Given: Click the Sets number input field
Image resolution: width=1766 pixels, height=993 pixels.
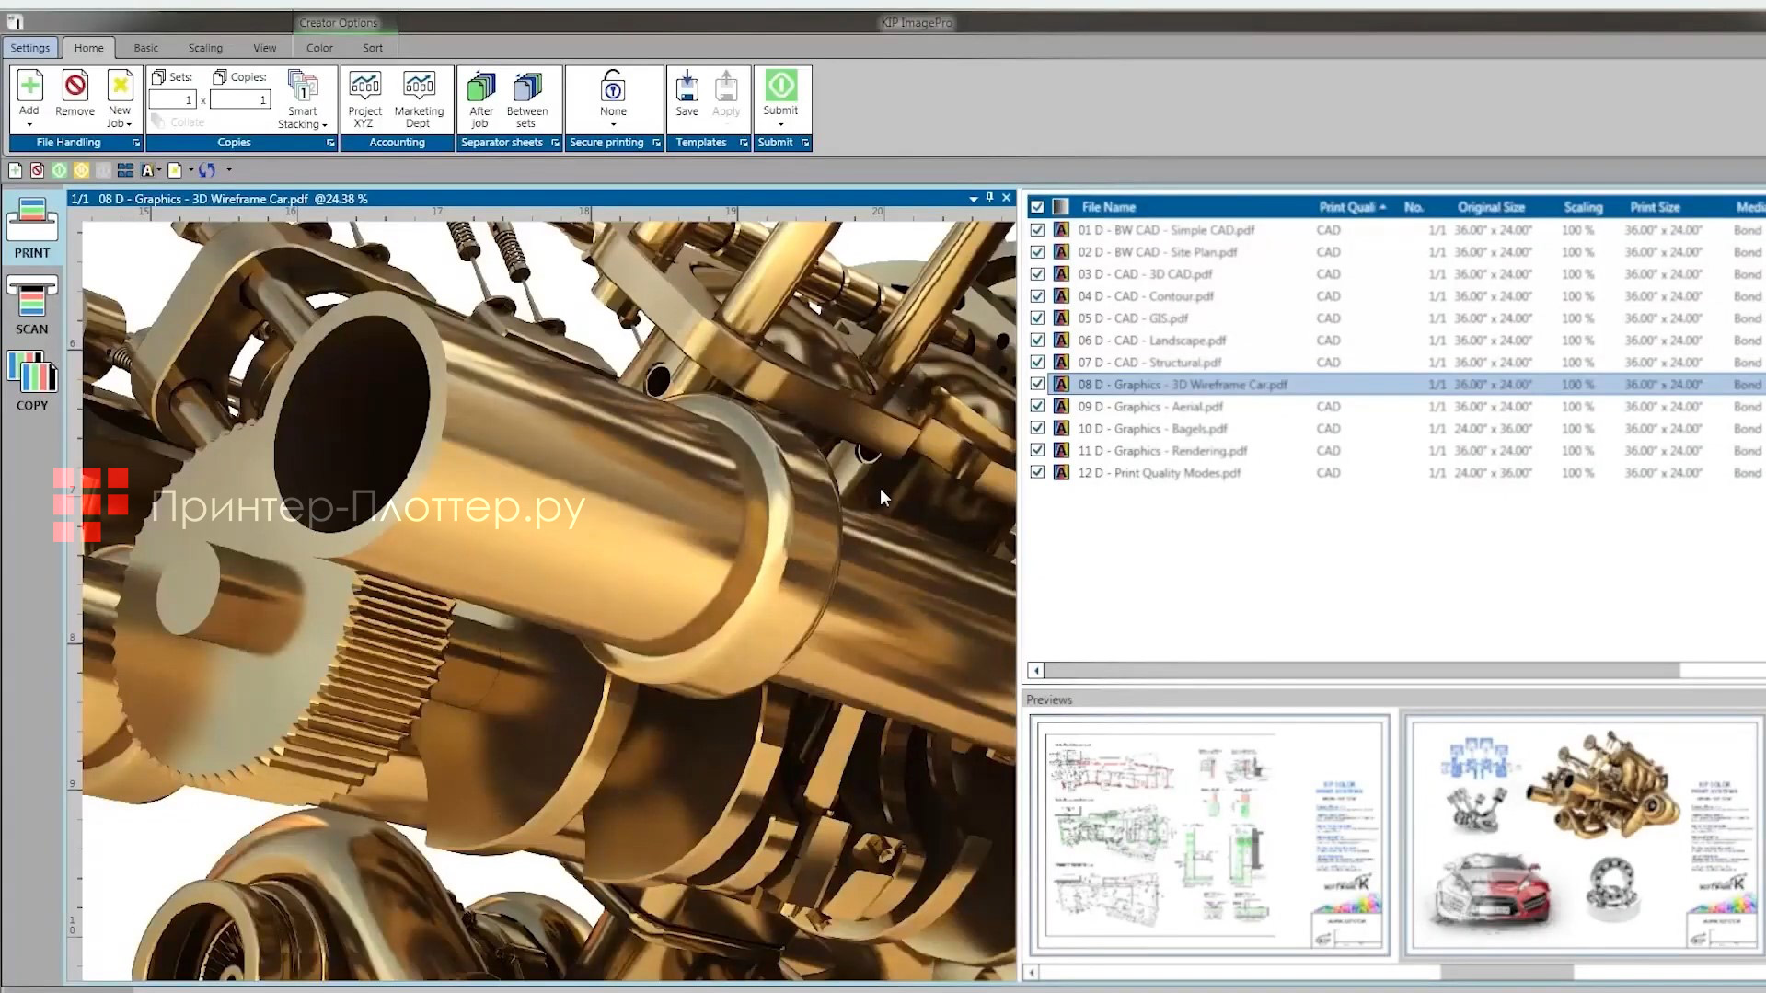Looking at the screenshot, I should 172,99.
